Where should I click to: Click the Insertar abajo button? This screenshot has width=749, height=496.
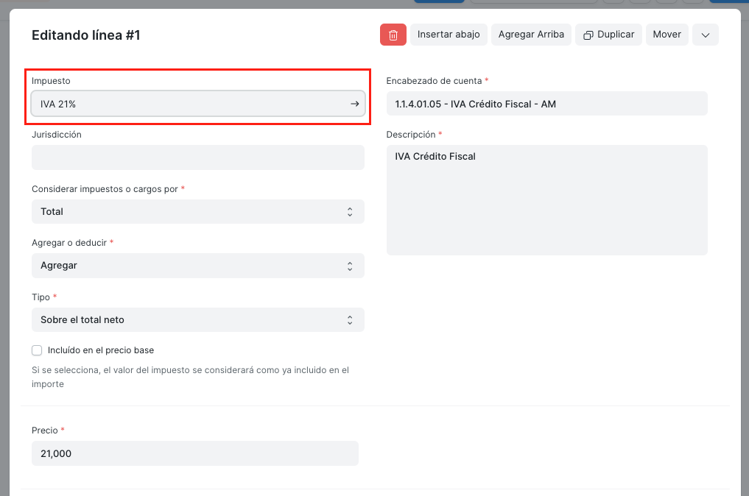[449, 35]
